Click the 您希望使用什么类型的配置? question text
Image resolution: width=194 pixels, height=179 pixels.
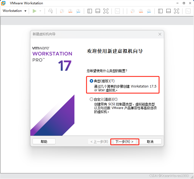coord(107,71)
